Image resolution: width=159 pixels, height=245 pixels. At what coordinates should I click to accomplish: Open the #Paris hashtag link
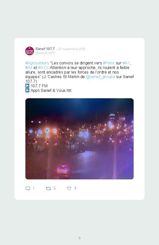point(109,63)
